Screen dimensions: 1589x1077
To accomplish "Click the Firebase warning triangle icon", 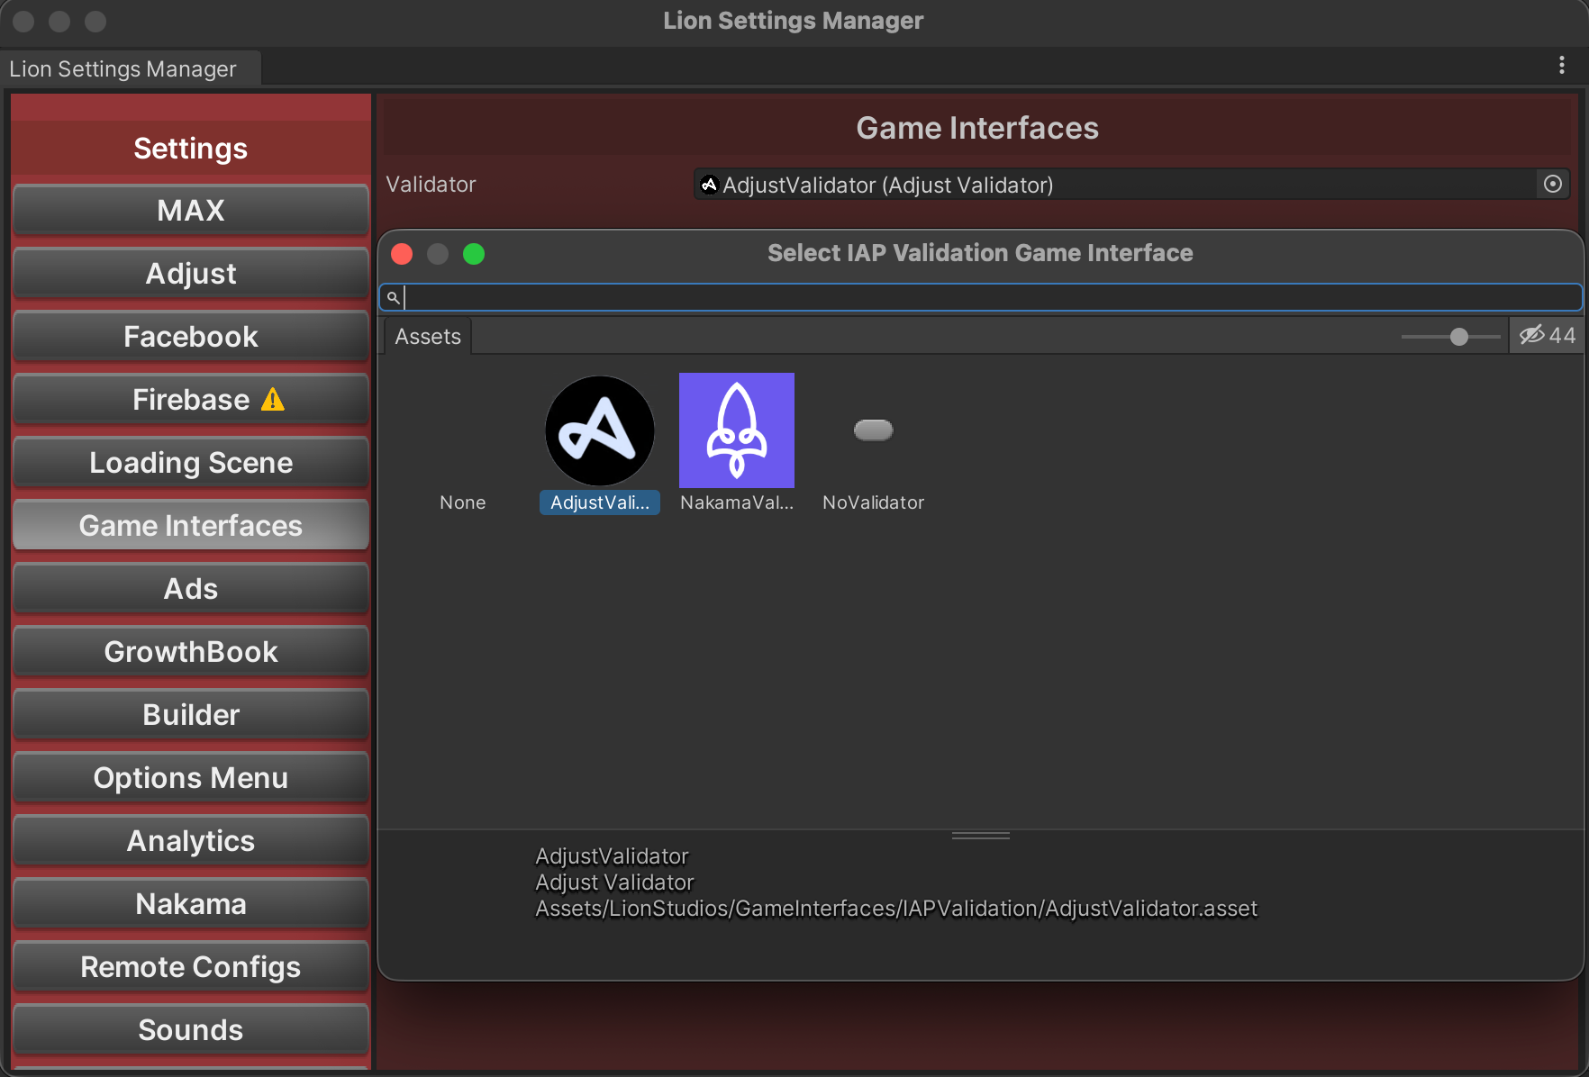I will coord(273,400).
